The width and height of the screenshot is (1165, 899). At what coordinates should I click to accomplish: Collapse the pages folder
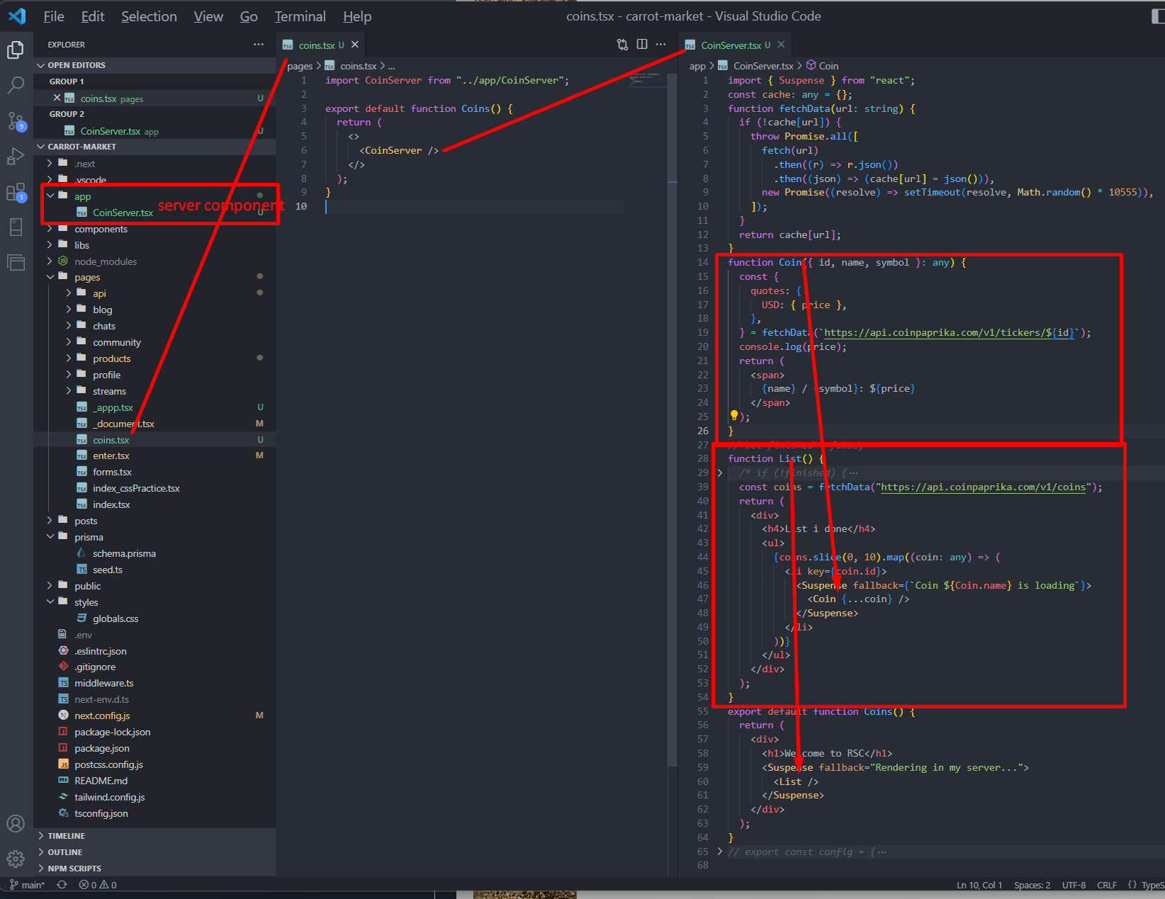(154, 277)
